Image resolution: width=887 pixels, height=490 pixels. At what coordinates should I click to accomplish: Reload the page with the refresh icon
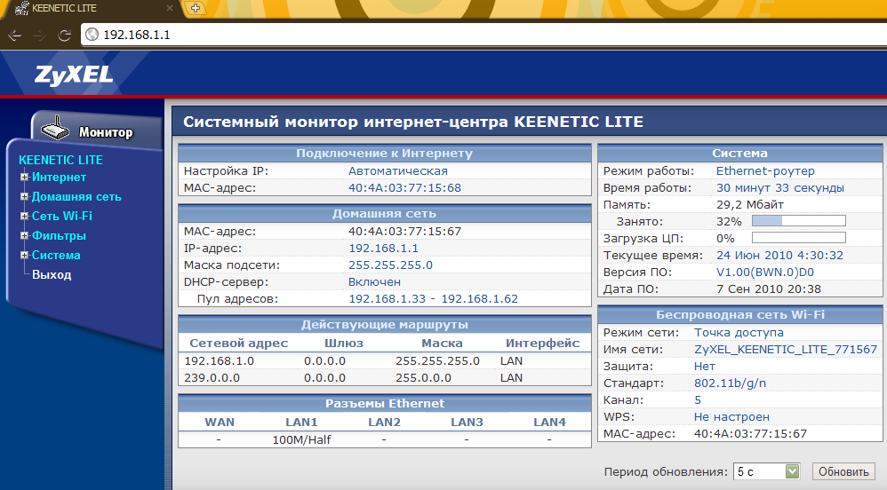(65, 35)
